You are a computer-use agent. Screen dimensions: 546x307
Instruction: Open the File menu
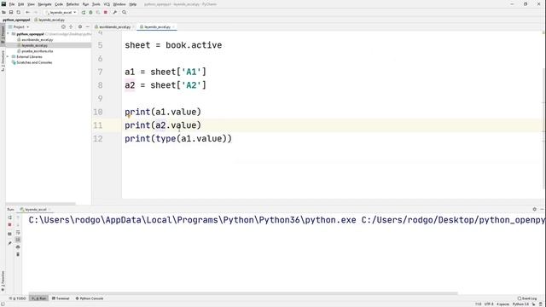tap(12, 4)
